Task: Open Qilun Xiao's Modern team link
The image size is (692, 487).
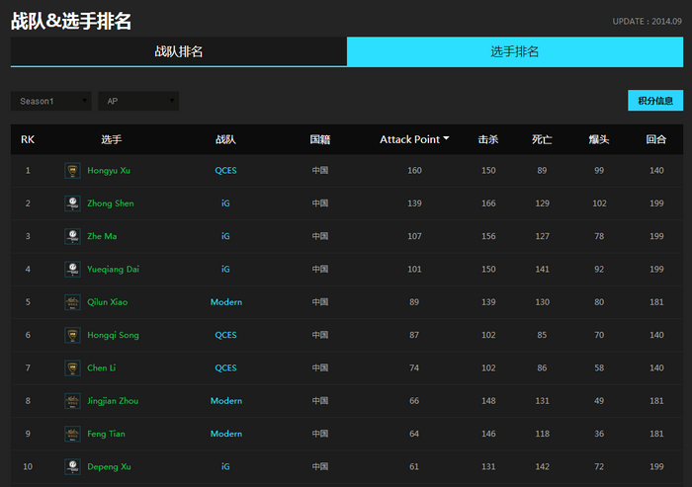Action: point(225,302)
